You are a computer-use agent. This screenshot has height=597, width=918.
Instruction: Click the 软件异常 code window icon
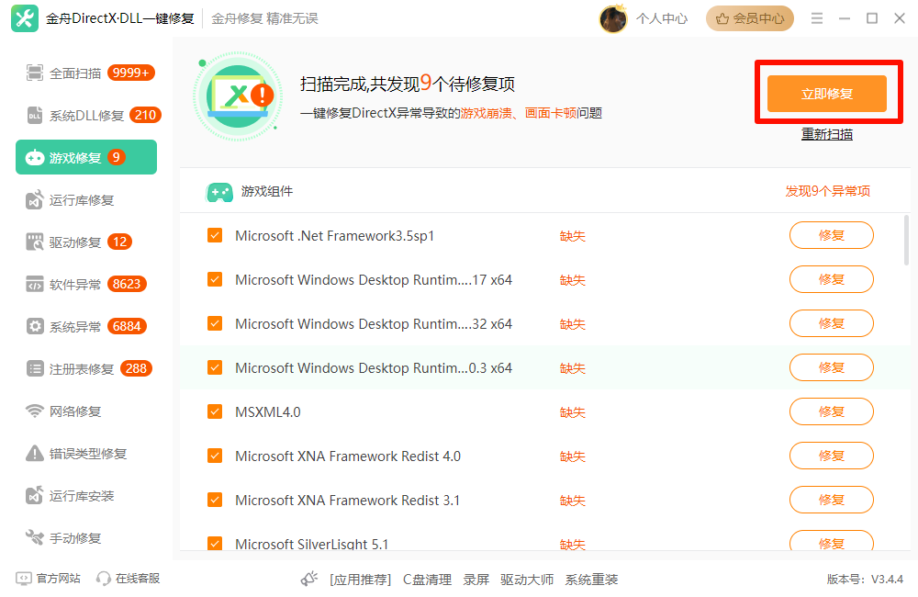pyautogui.click(x=35, y=284)
